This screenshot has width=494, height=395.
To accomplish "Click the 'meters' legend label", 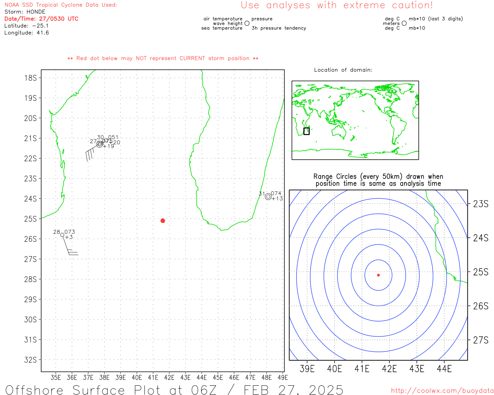I will (391, 24).
